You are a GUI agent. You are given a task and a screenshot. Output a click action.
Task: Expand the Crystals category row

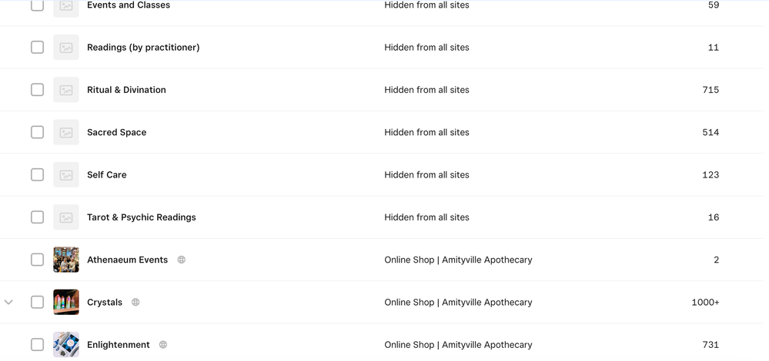8,302
